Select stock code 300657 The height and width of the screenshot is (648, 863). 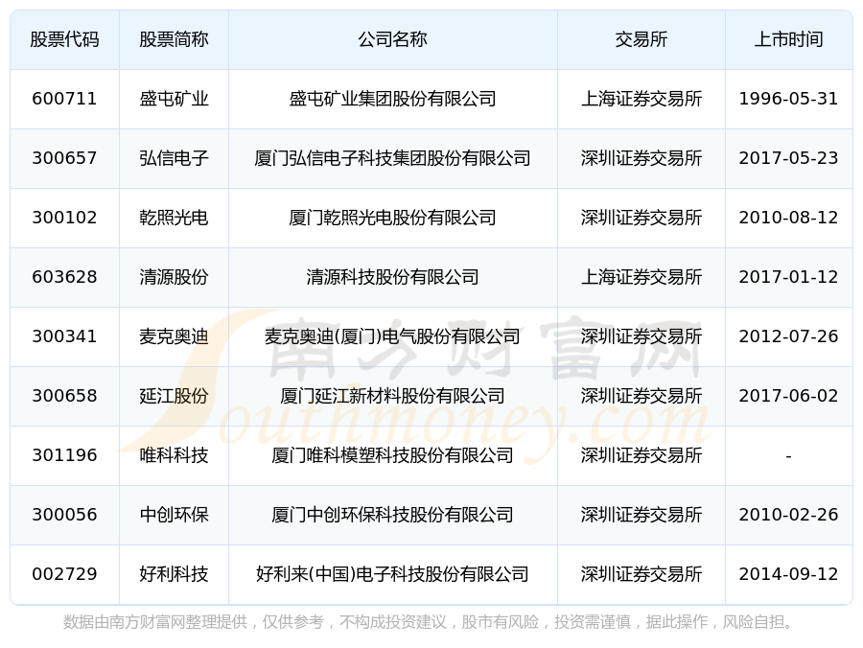[64, 158]
